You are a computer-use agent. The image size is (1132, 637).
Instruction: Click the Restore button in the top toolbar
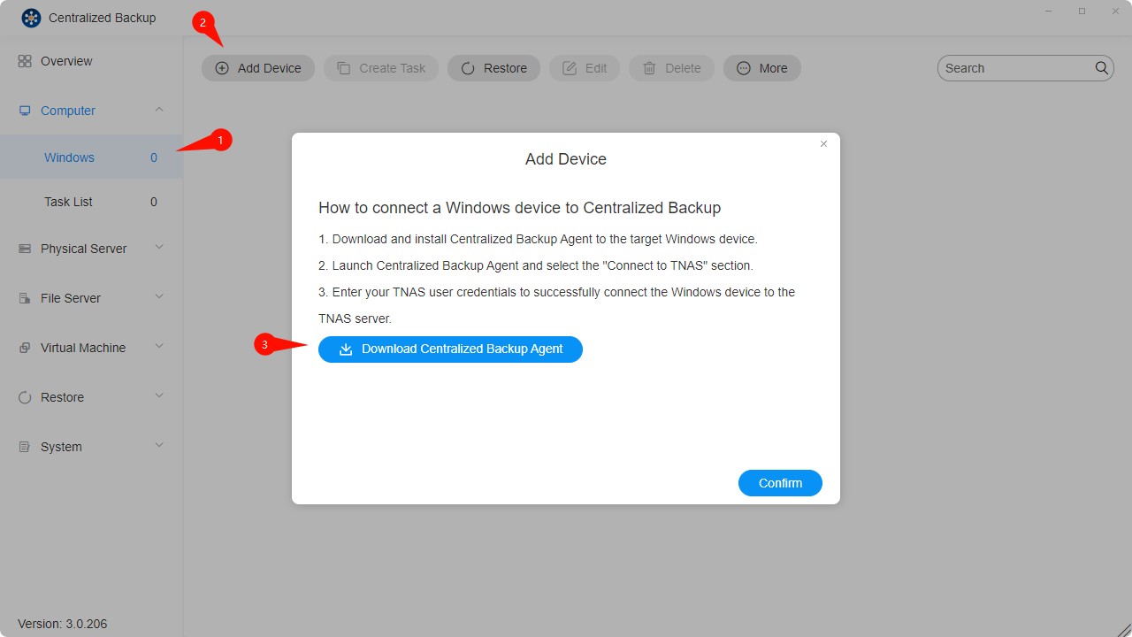pyautogui.click(x=493, y=68)
